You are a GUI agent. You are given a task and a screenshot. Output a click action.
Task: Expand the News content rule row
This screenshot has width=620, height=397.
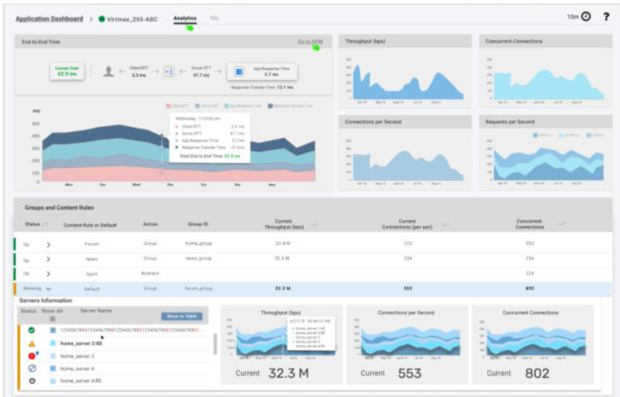pos(48,259)
